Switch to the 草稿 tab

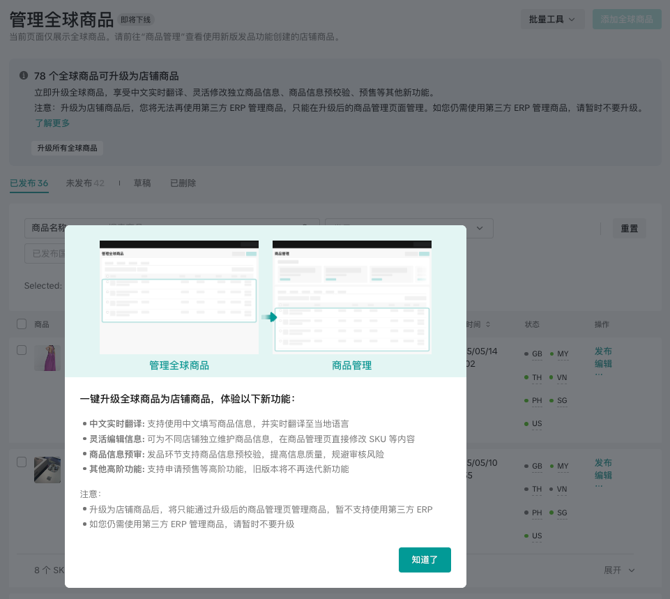point(142,183)
